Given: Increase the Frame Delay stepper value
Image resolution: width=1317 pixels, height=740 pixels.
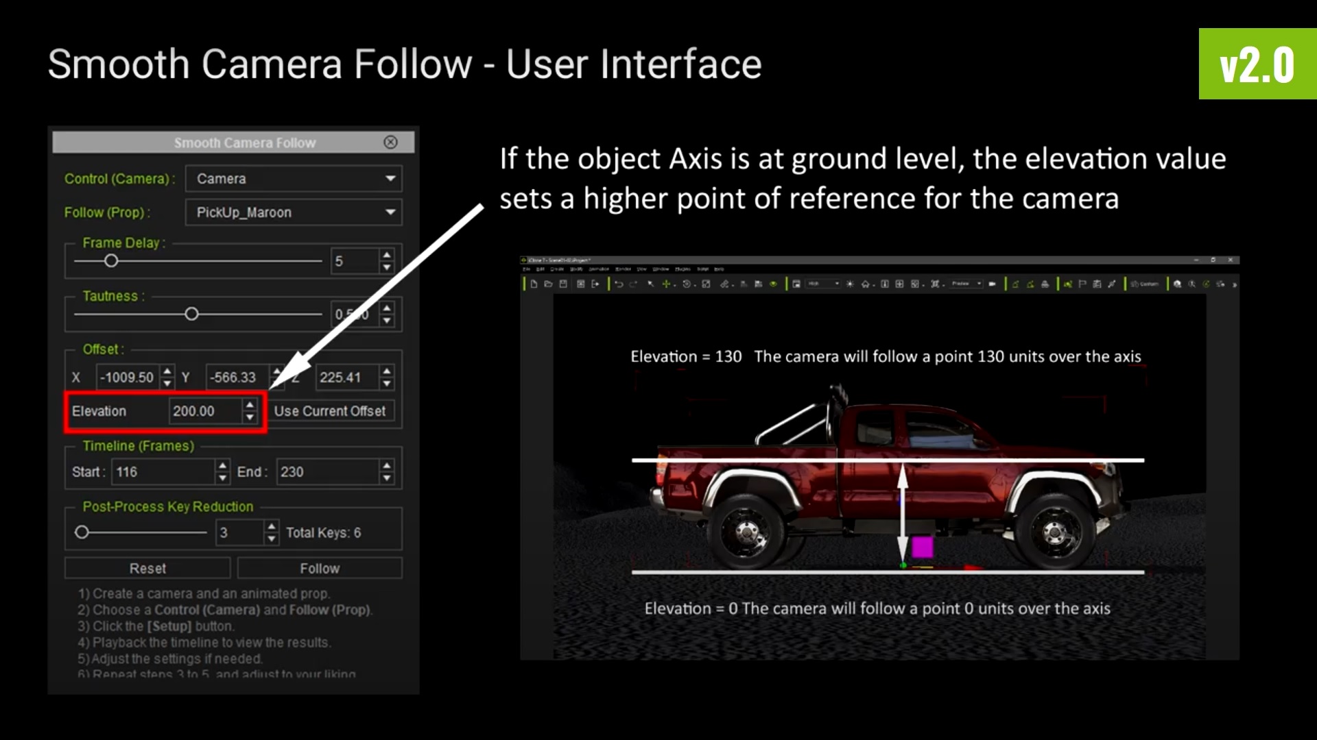Looking at the screenshot, I should 387,255.
